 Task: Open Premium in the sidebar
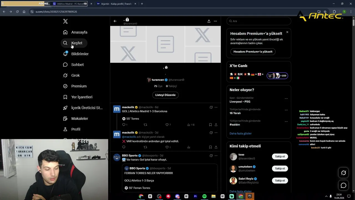[75, 86]
